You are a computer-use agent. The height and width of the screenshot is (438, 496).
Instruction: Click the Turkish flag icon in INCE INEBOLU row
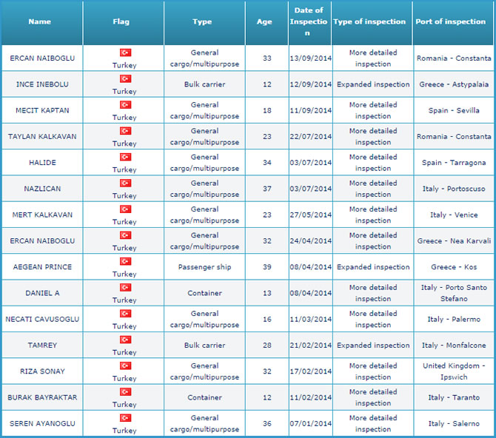[x=124, y=78]
